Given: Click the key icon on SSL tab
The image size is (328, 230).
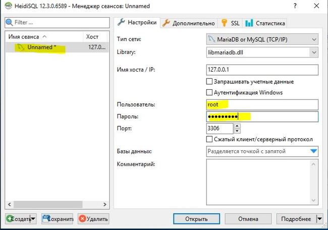Looking at the screenshot, I should [224, 23].
